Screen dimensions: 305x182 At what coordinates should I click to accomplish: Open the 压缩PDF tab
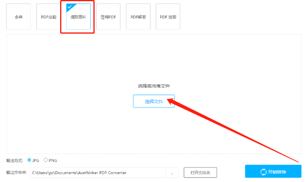click(108, 17)
